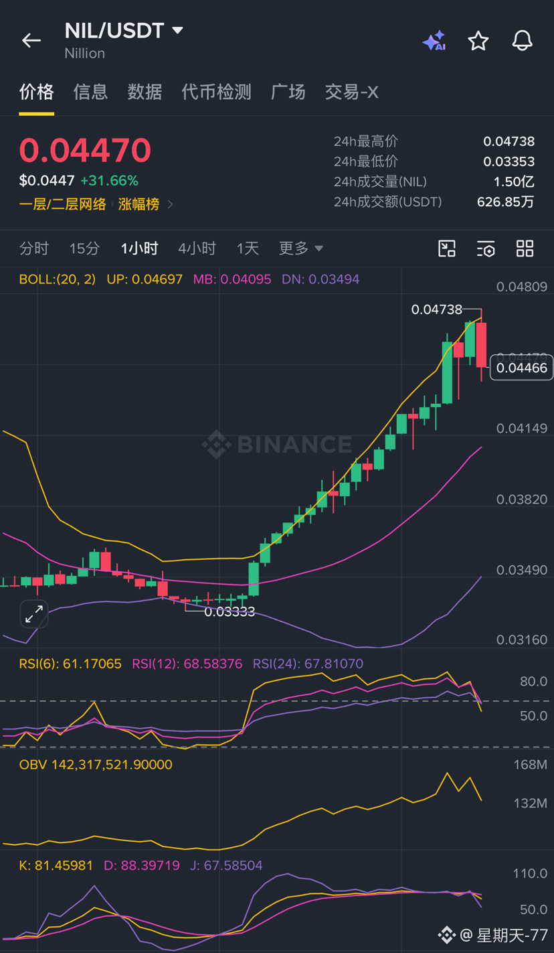Select the 1天 timeframe
This screenshot has width=554, height=953.
[x=248, y=248]
